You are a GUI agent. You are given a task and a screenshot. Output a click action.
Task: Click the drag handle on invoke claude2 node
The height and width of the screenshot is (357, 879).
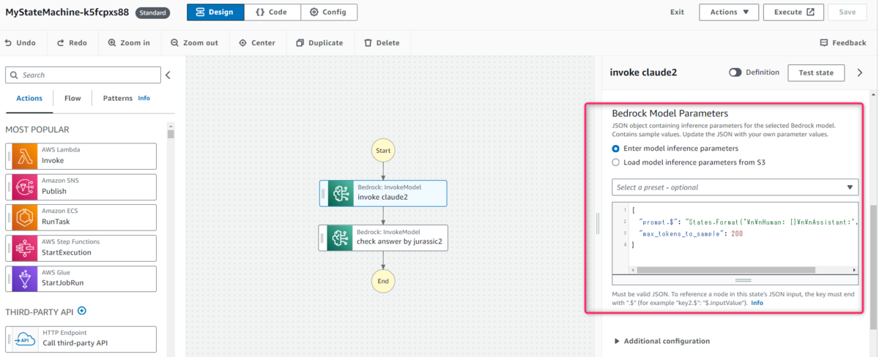coord(324,193)
